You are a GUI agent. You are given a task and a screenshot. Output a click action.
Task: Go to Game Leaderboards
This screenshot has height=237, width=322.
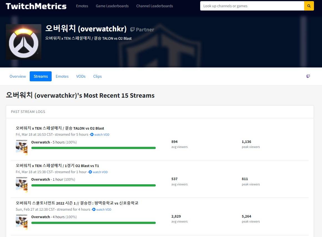[112, 6]
